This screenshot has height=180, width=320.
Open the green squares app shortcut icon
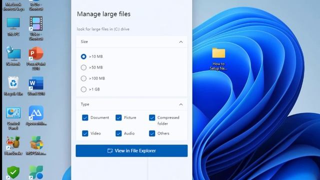[36, 172]
